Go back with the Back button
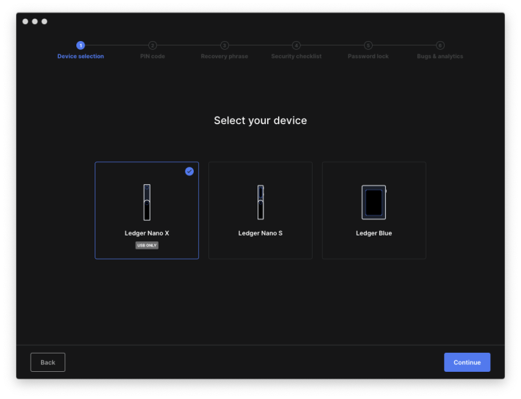This screenshot has height=399, width=521. (48, 362)
